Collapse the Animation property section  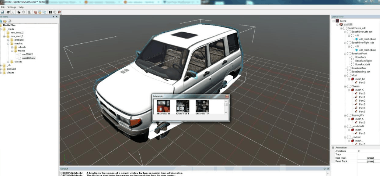point(334,147)
